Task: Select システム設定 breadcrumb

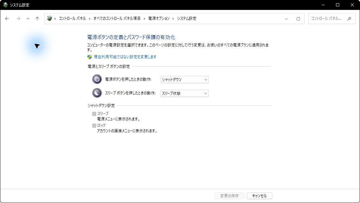Action: pos(187,18)
